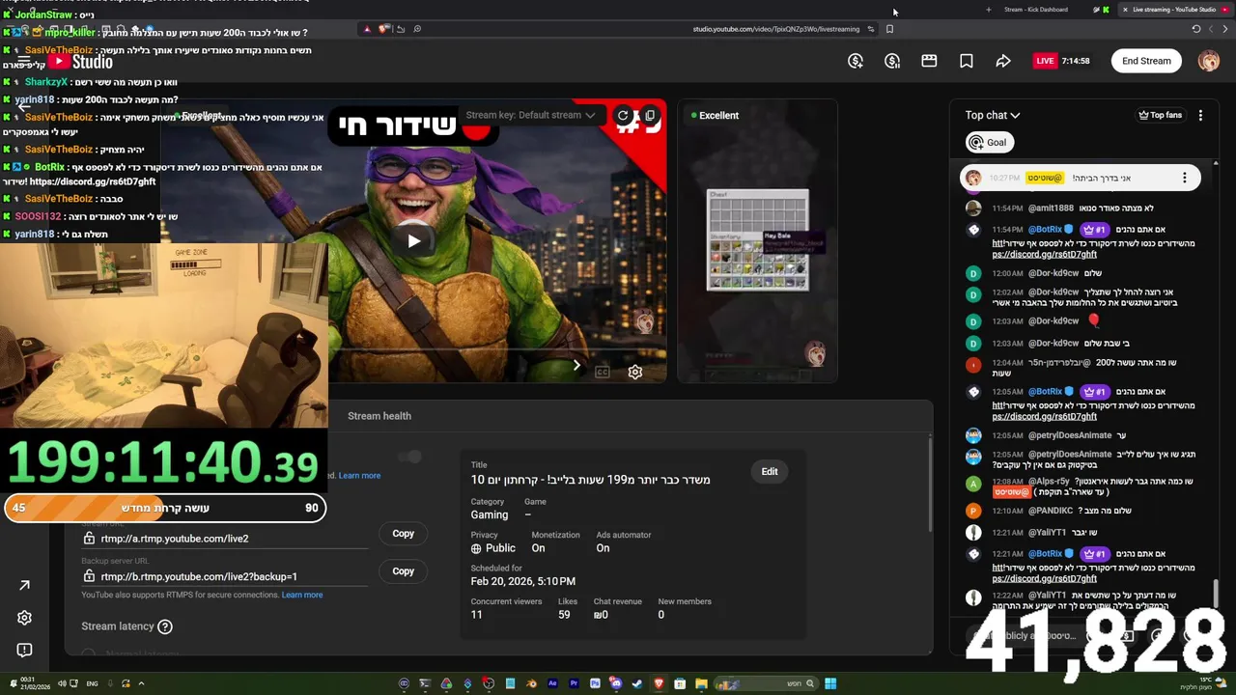The width and height of the screenshot is (1236, 695).
Task: Select the Stream - Kick Dashboard browser tab
Action: (x=1034, y=10)
